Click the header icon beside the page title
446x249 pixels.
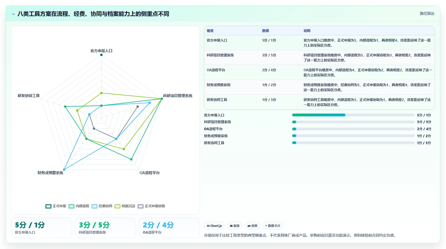click(13, 14)
